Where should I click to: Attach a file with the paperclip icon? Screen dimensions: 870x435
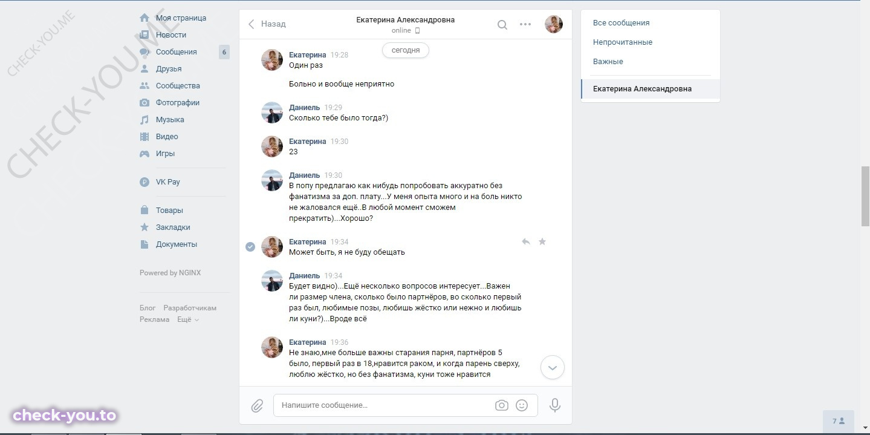[x=257, y=405]
